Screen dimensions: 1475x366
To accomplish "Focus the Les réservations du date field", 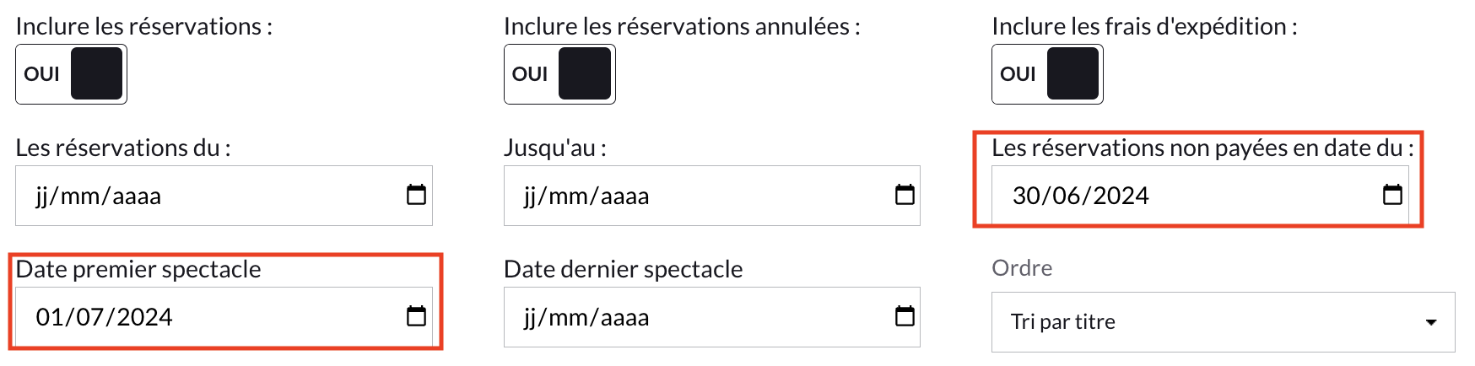I will click(x=224, y=196).
